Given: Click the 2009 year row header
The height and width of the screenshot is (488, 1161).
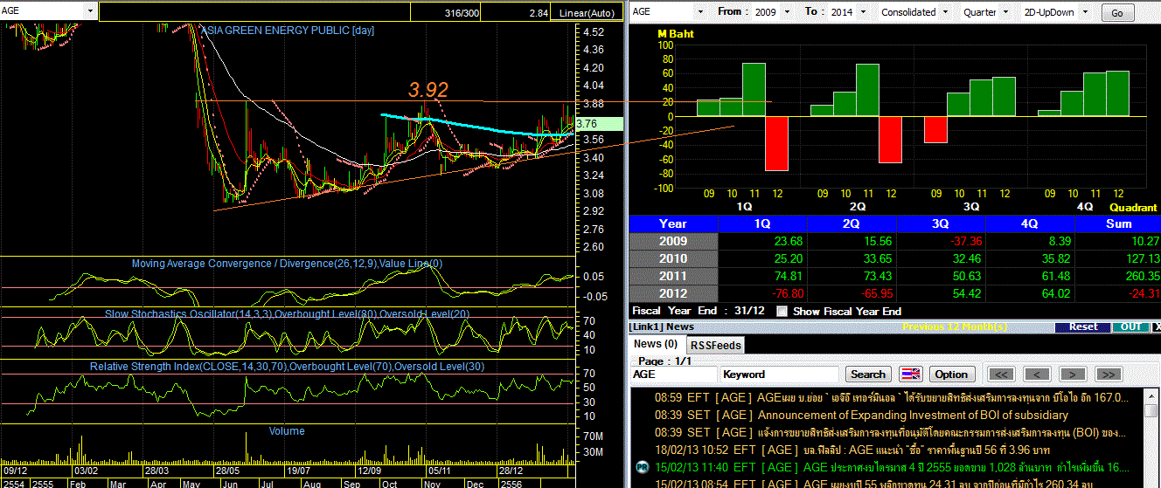Looking at the screenshot, I should pos(672,241).
